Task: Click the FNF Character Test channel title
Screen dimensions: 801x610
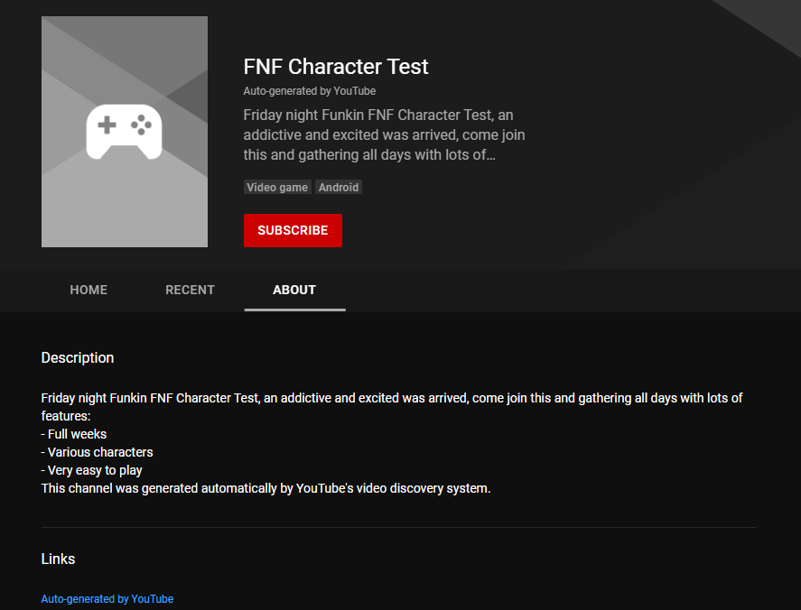Action: 336,67
